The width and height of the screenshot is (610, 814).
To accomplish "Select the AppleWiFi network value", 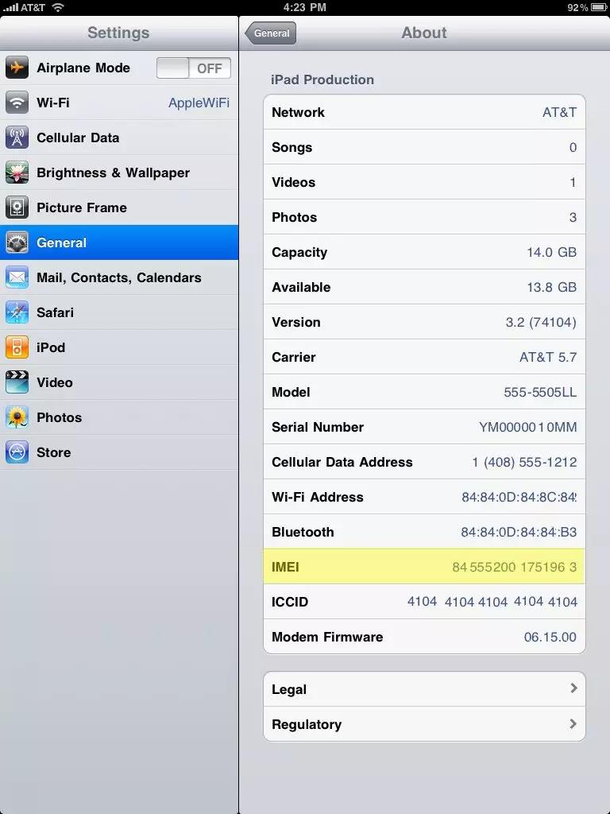I will 199,103.
